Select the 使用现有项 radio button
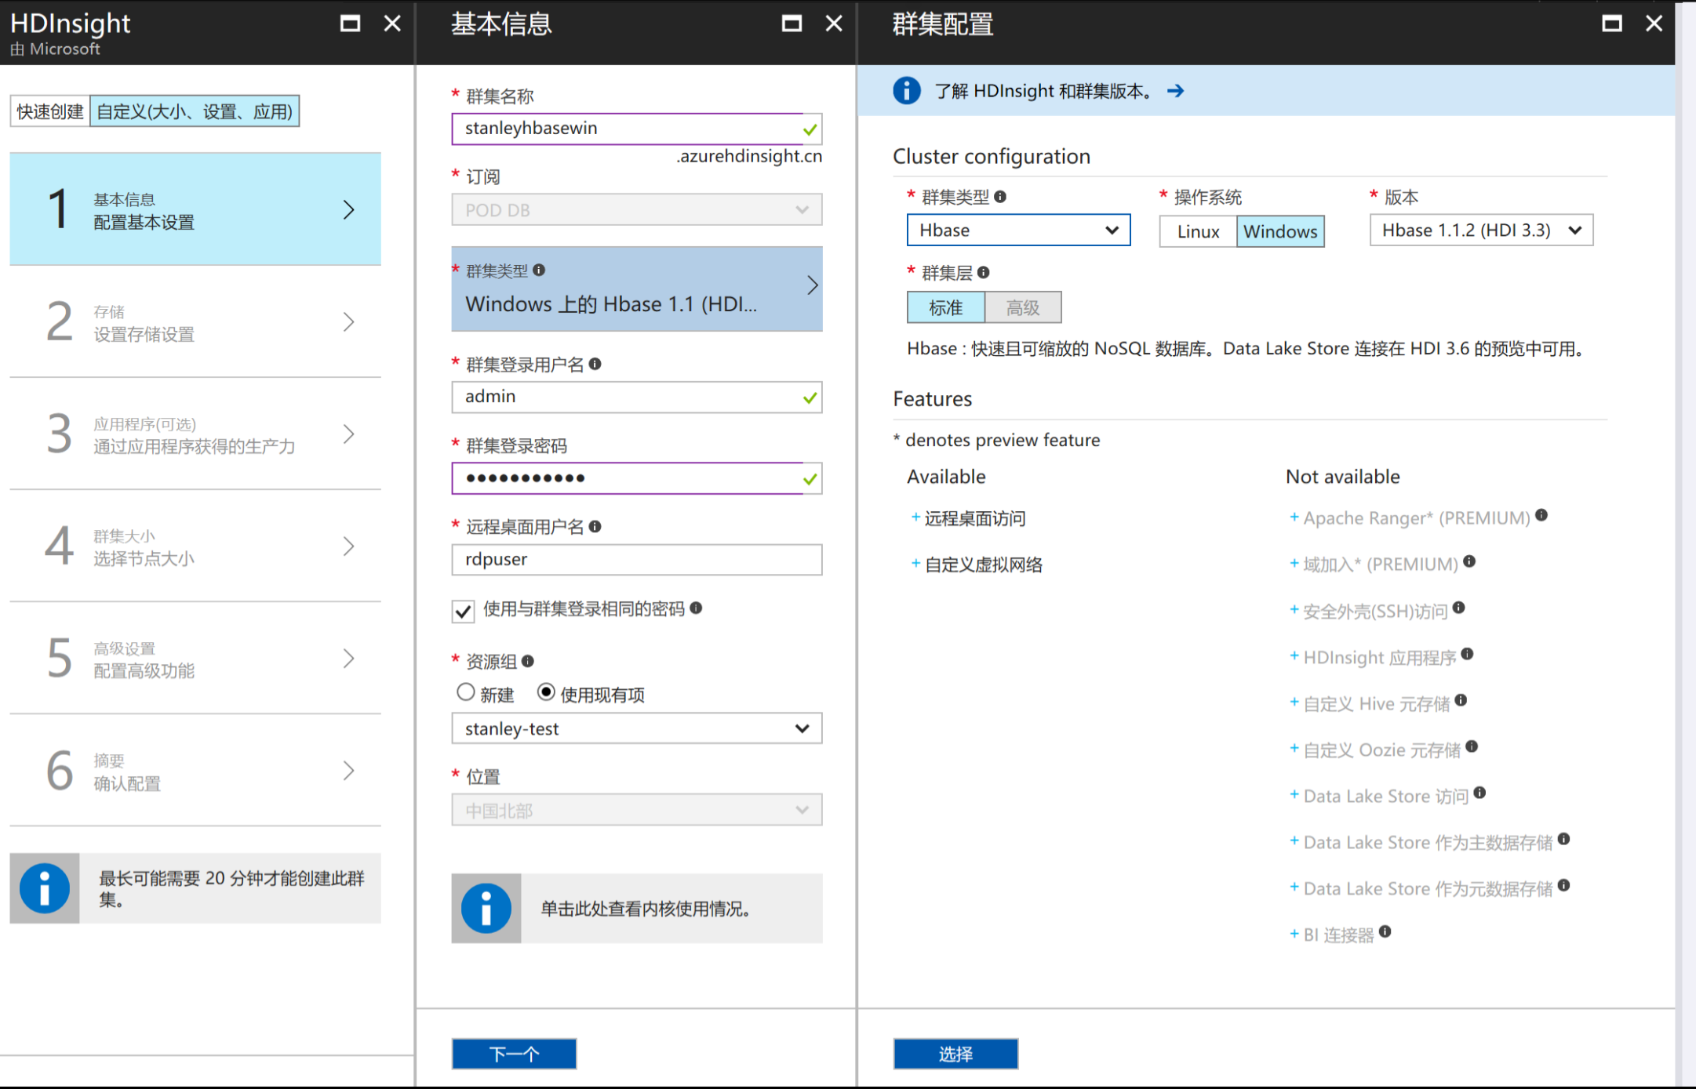 (x=546, y=692)
